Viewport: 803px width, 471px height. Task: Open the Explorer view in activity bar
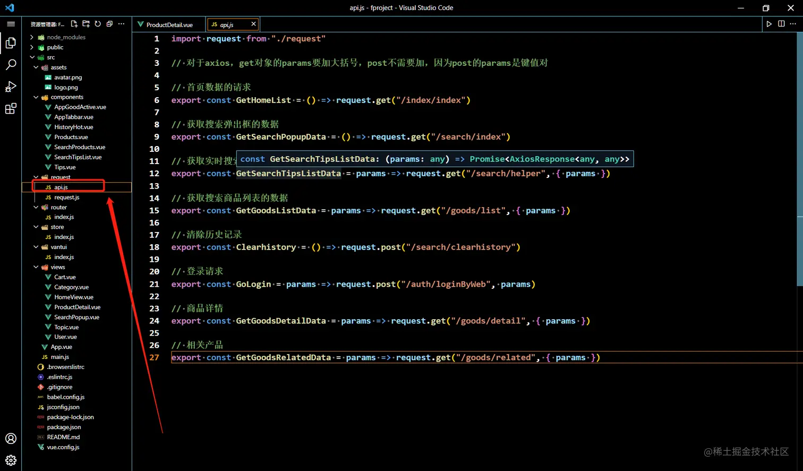(x=11, y=43)
